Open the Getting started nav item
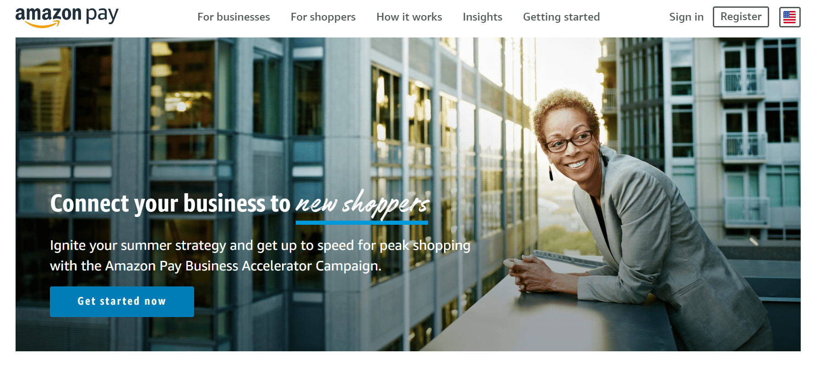The height and width of the screenshot is (365, 814). point(561,17)
